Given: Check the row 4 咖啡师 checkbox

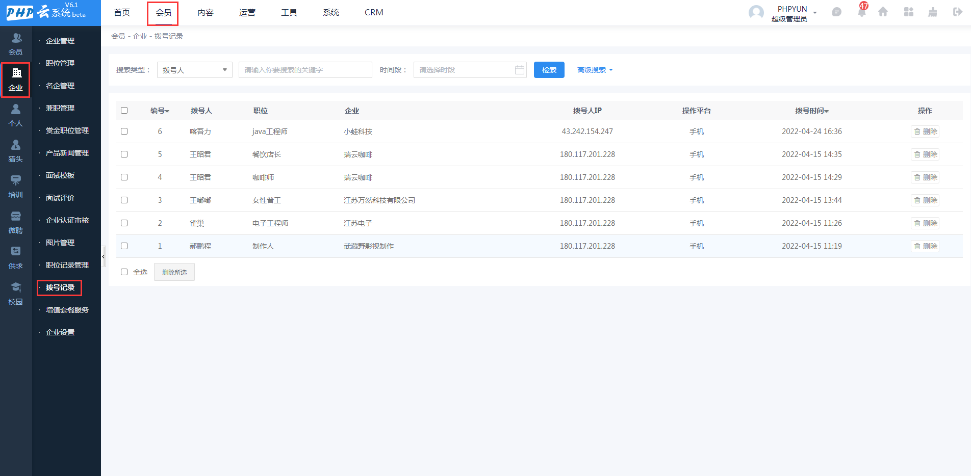Looking at the screenshot, I should 124,177.
